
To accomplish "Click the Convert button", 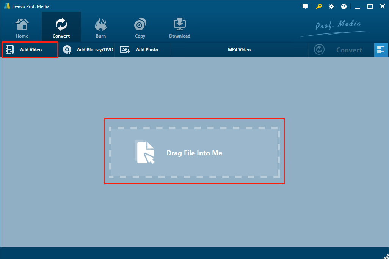I will (x=349, y=49).
